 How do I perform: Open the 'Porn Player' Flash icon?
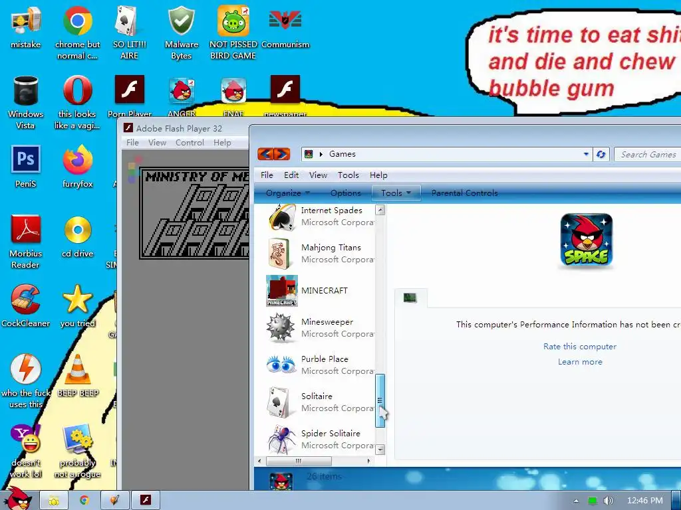pos(130,96)
